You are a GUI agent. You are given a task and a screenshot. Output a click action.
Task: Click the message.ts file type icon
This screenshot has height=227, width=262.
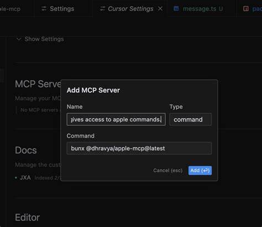[x=176, y=8]
